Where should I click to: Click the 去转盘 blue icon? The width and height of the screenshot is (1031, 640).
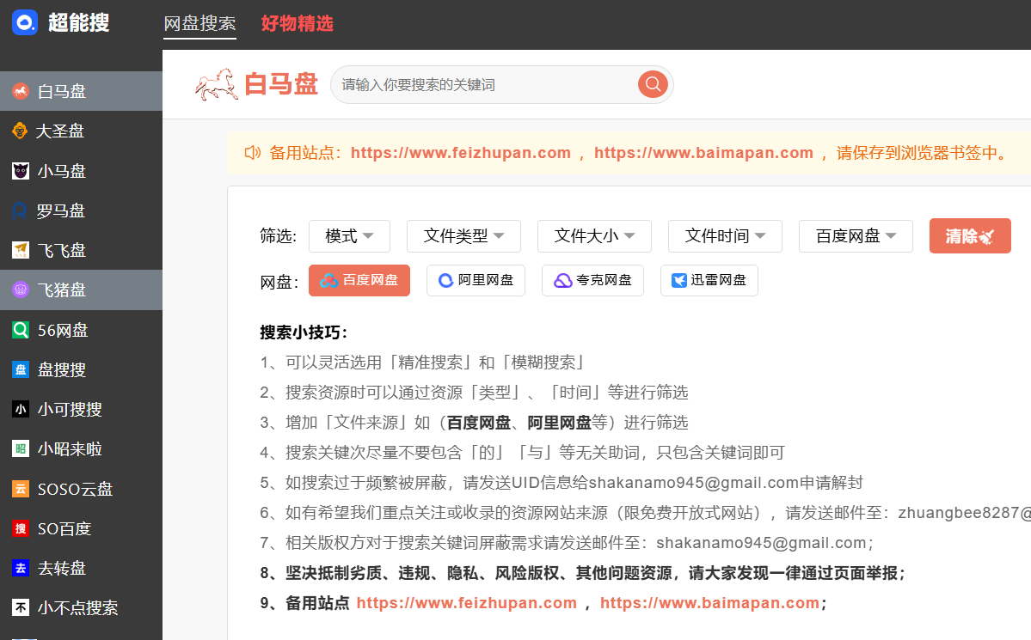coord(21,569)
